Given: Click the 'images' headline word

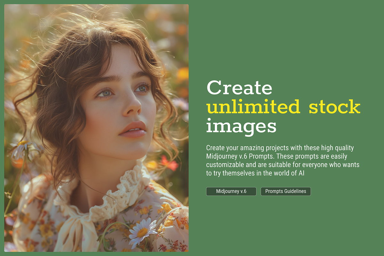Looking at the screenshot, I should [x=241, y=126].
